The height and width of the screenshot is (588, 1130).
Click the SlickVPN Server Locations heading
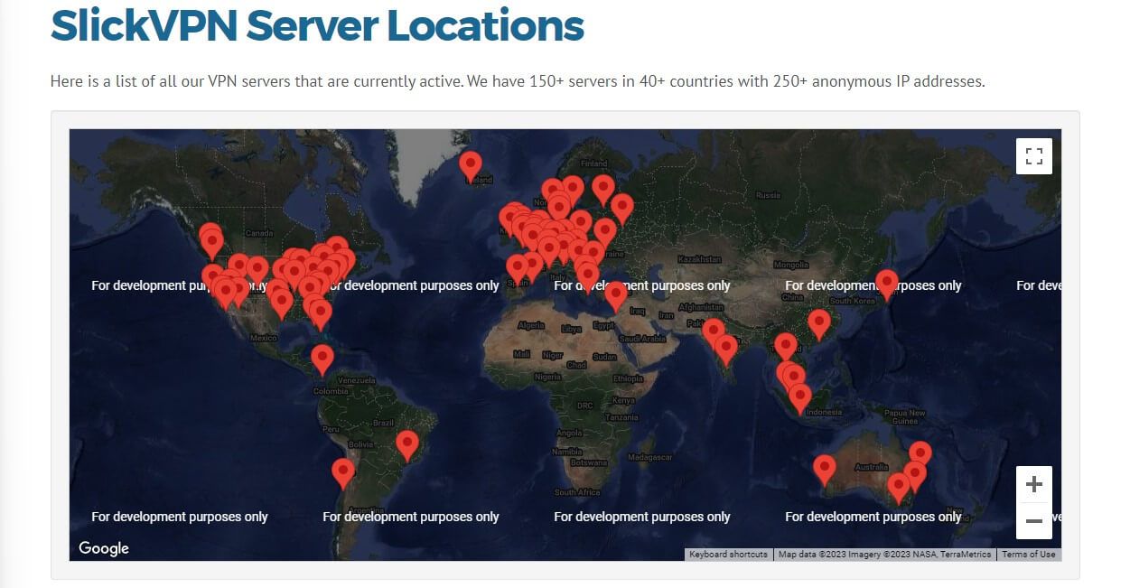[x=317, y=26]
